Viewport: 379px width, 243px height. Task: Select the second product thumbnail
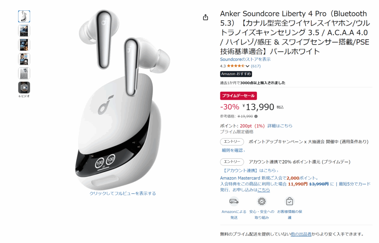tap(24, 31)
